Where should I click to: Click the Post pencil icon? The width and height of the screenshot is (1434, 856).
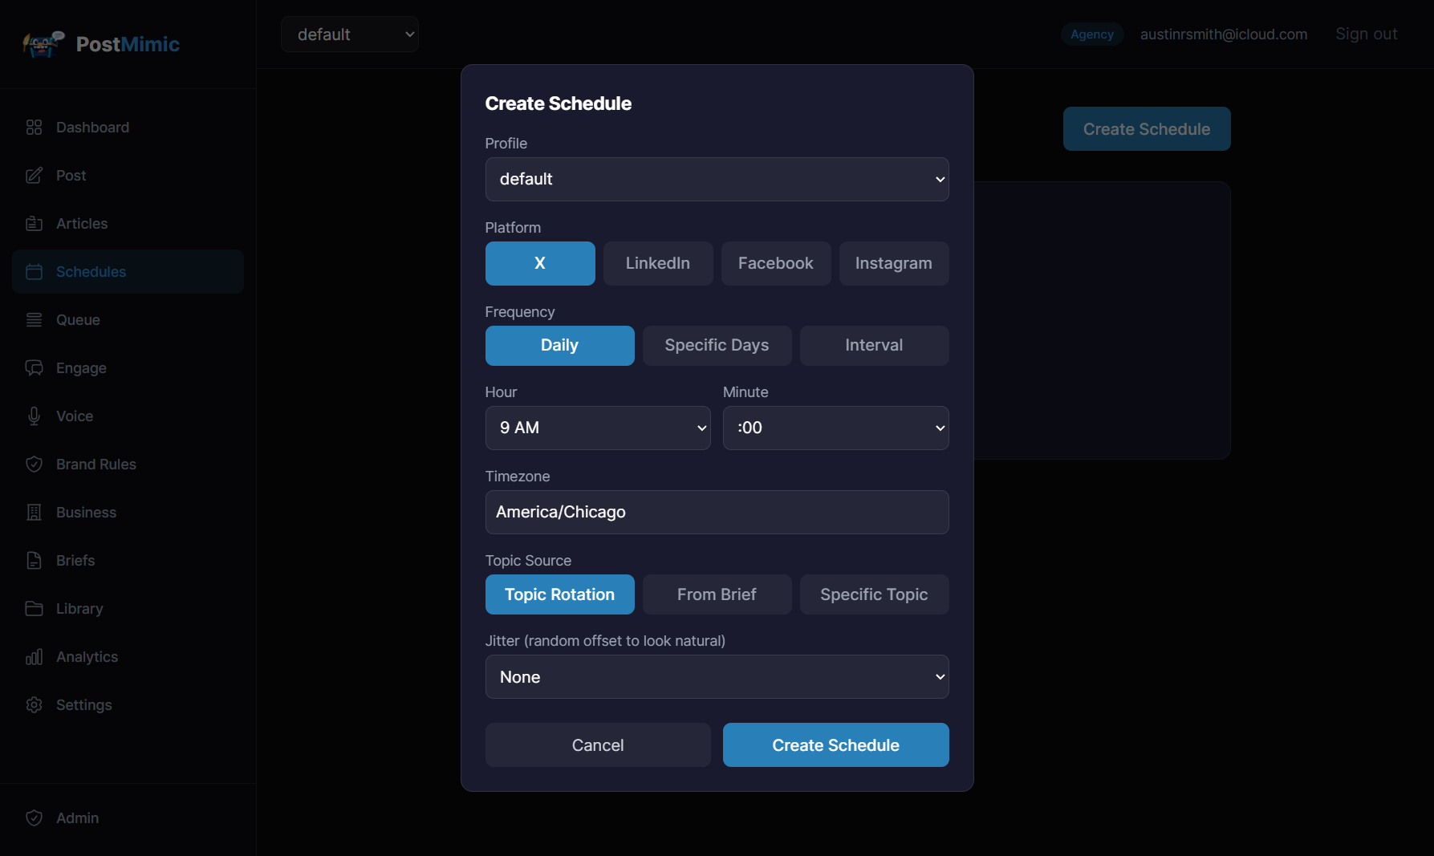[34, 176]
